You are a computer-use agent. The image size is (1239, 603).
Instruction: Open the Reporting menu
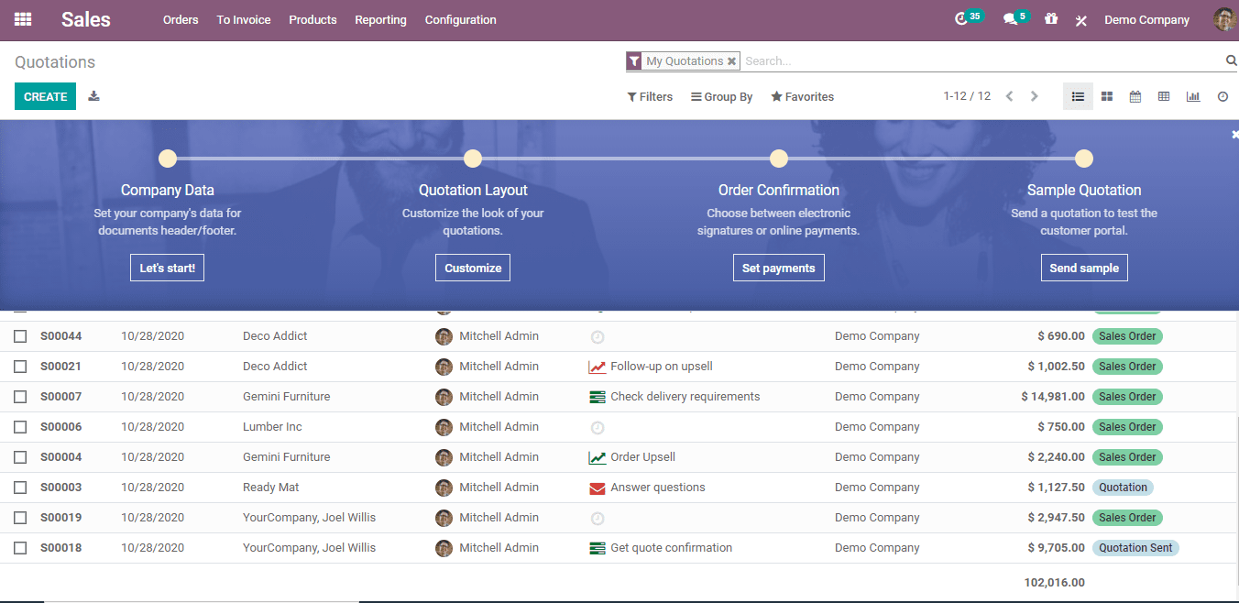380,19
